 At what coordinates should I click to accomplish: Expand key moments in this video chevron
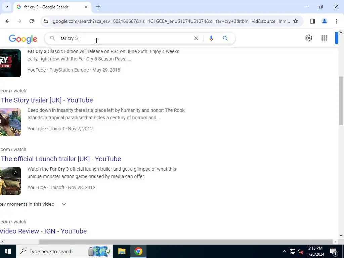tap(64, 204)
